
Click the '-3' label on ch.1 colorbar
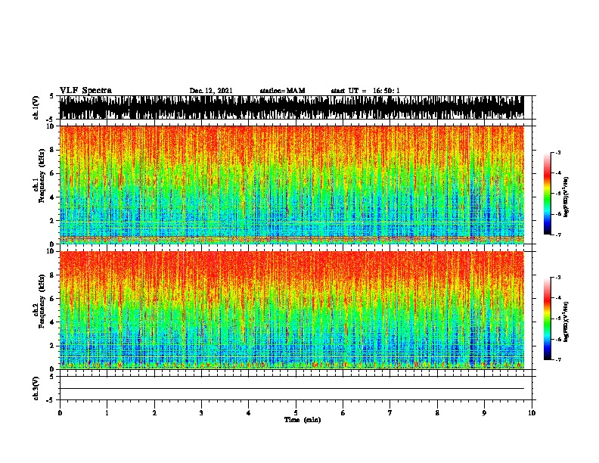click(558, 152)
